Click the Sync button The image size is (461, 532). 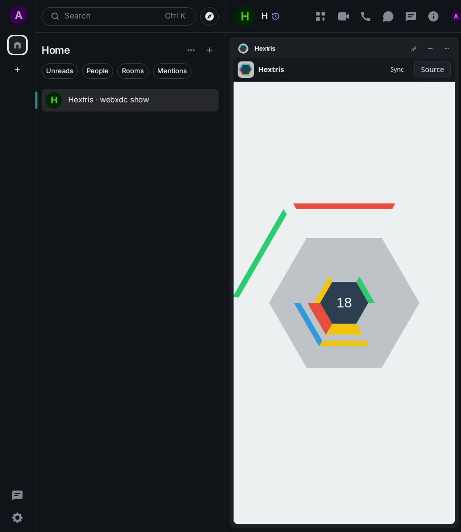397,70
